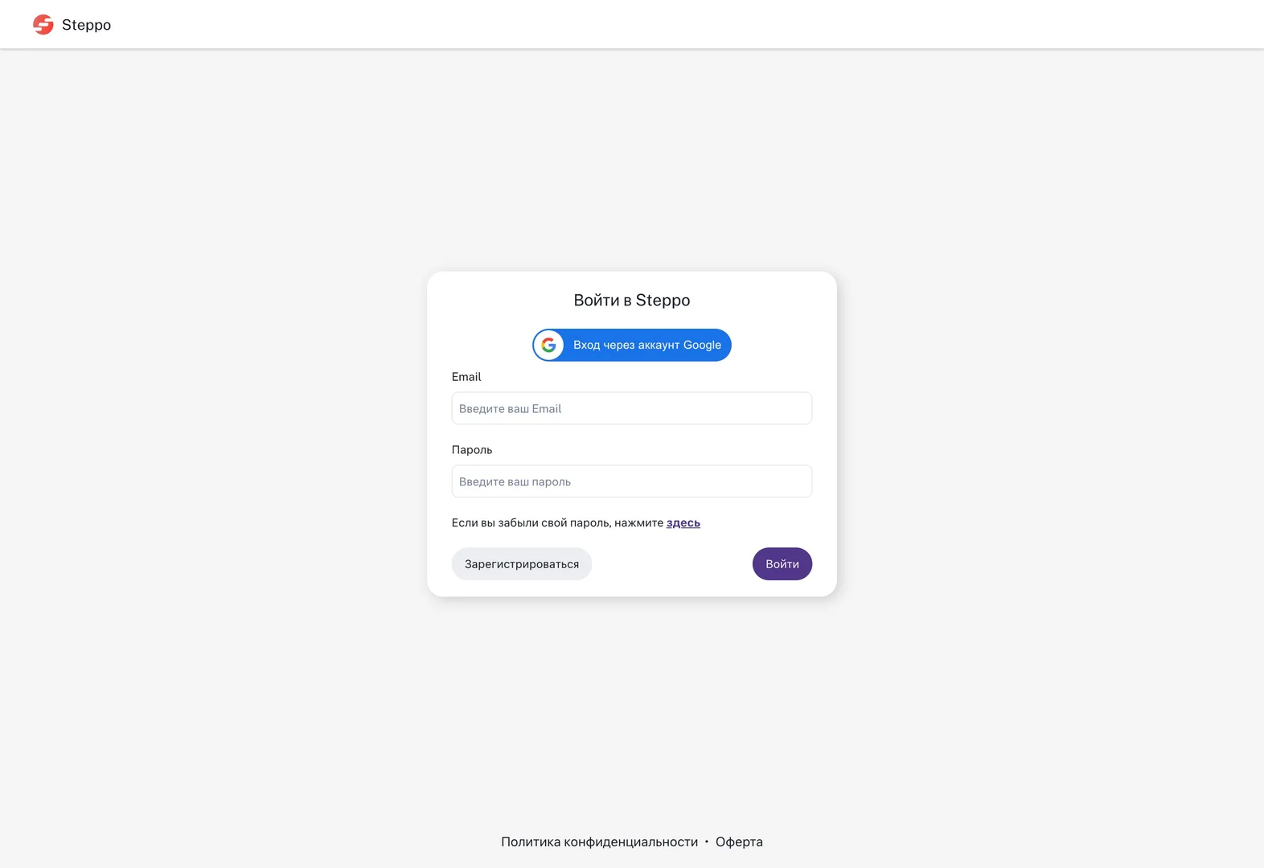The image size is (1264, 868).
Task: Click the Пароль field label
Action: coord(472,450)
